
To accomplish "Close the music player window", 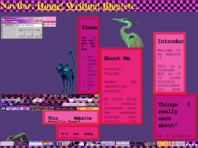I will pyautogui.click(x=40, y=20).
